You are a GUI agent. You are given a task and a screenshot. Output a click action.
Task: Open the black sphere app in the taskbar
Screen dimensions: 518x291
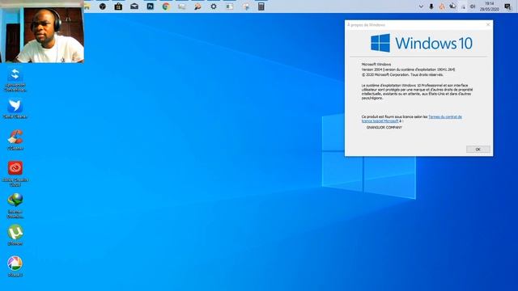[x=103, y=6]
